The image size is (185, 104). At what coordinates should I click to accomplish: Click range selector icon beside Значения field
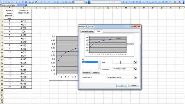click(135, 69)
